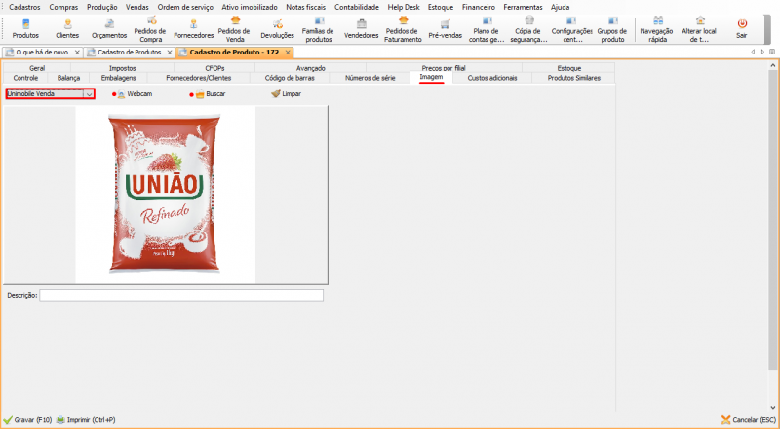Click the Descrição input field
Screen dimensions: 780x429
pos(181,295)
